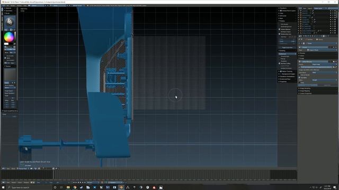The image size is (339, 190).
Task: Open the Brush Mapping dropdown
Action: point(10,88)
